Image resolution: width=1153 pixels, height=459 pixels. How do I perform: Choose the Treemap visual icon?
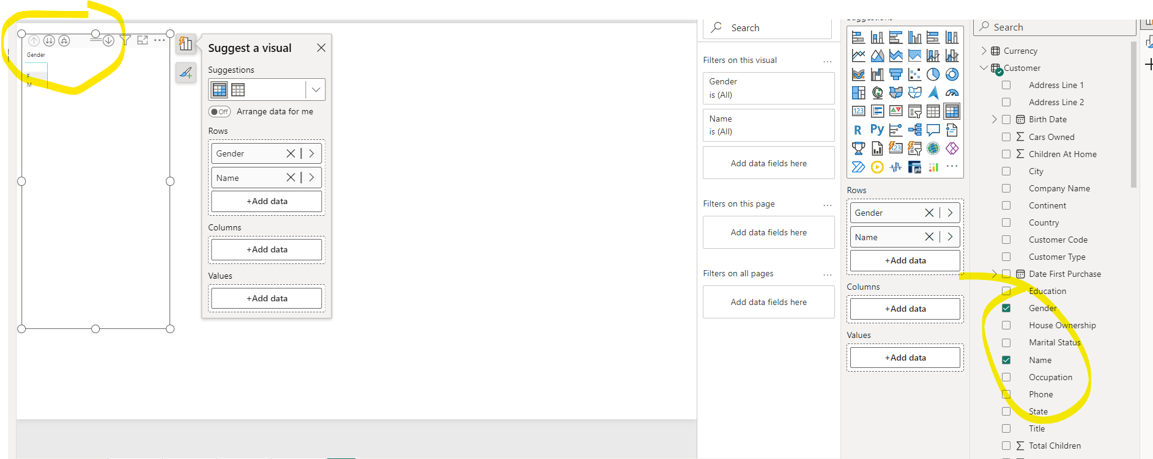coord(859,93)
